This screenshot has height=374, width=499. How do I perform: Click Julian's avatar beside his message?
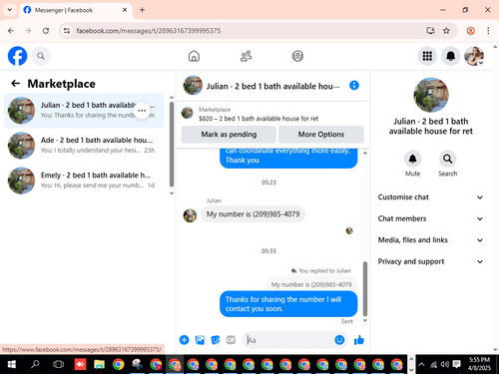click(190, 215)
